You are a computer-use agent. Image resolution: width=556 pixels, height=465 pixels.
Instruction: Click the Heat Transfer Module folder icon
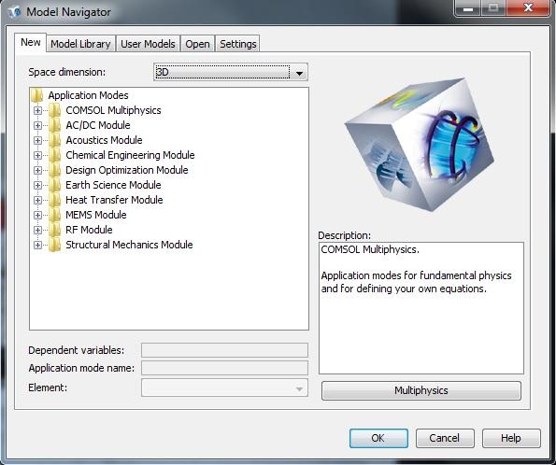click(x=54, y=200)
